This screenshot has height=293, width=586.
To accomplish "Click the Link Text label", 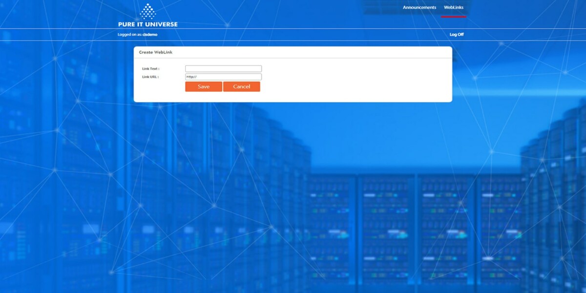I will click(x=151, y=68).
